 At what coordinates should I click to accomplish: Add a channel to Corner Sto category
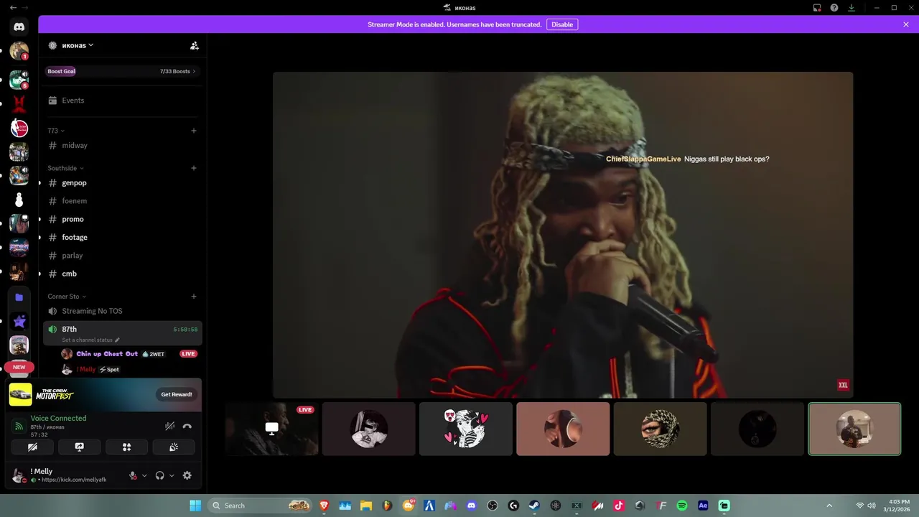click(x=194, y=297)
